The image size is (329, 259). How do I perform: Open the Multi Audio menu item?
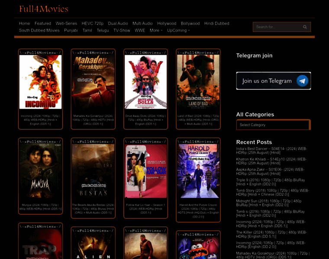[142, 23]
